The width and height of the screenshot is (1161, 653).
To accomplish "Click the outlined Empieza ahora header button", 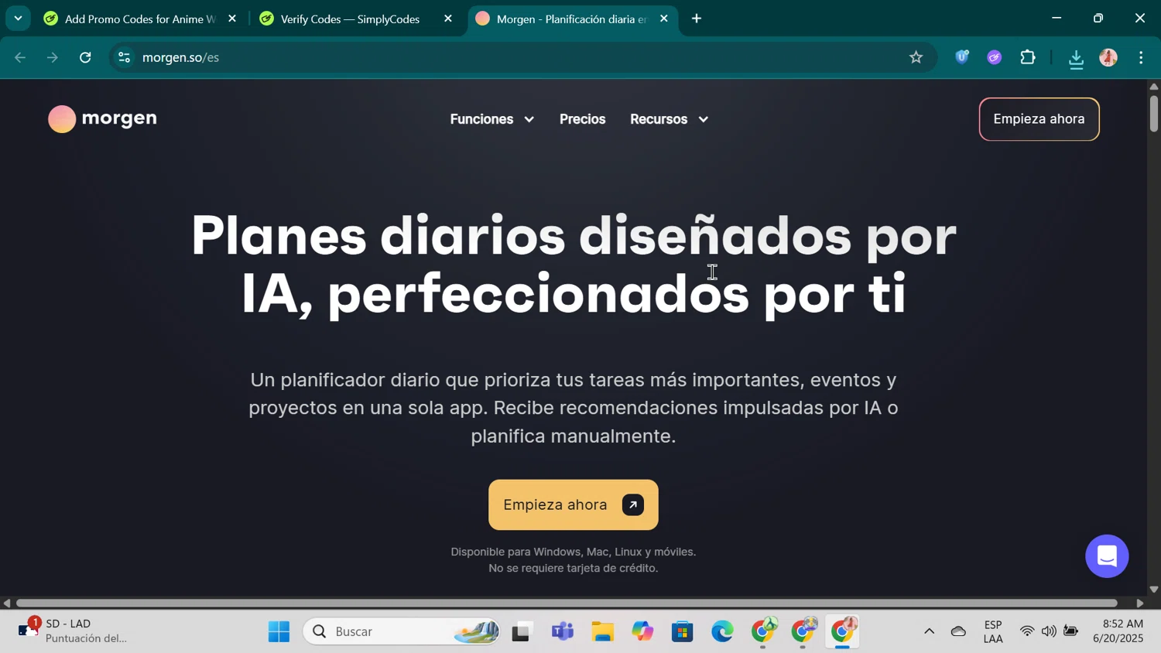I will (x=1039, y=119).
